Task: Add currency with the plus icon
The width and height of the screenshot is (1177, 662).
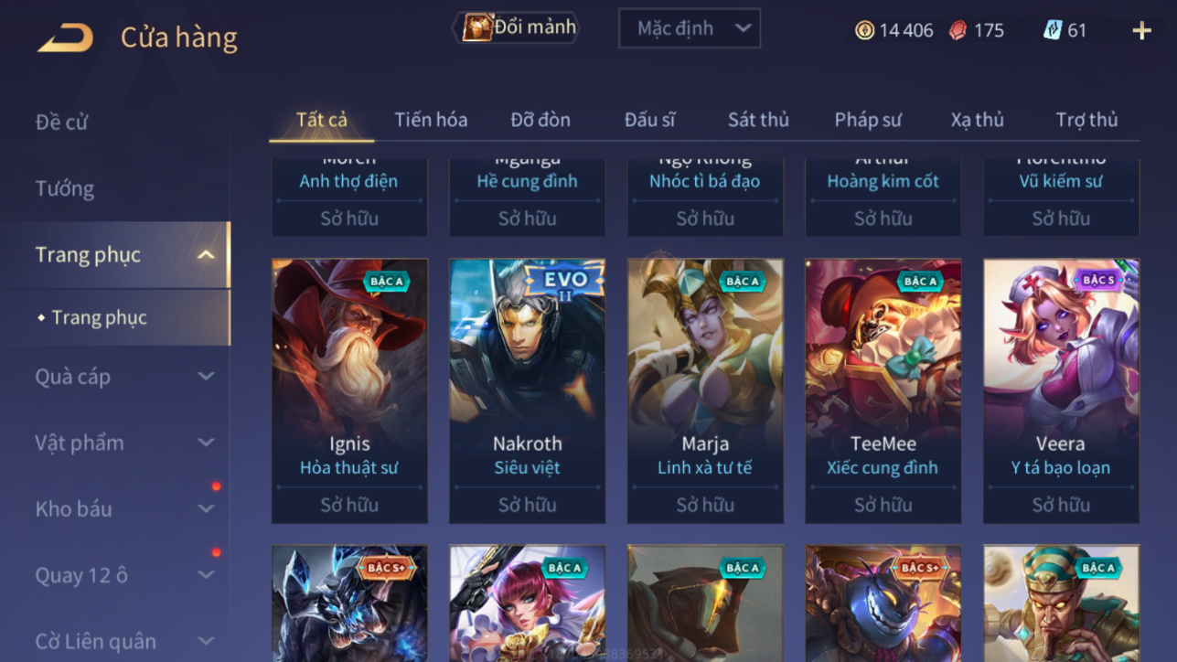Action: tap(1141, 30)
